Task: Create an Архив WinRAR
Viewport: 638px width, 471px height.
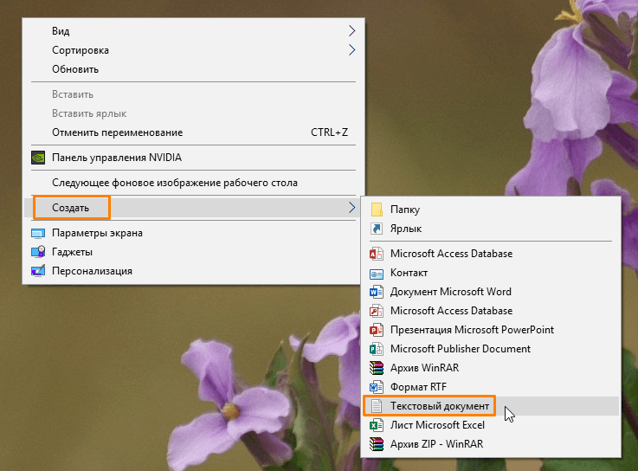Action: tap(491, 368)
